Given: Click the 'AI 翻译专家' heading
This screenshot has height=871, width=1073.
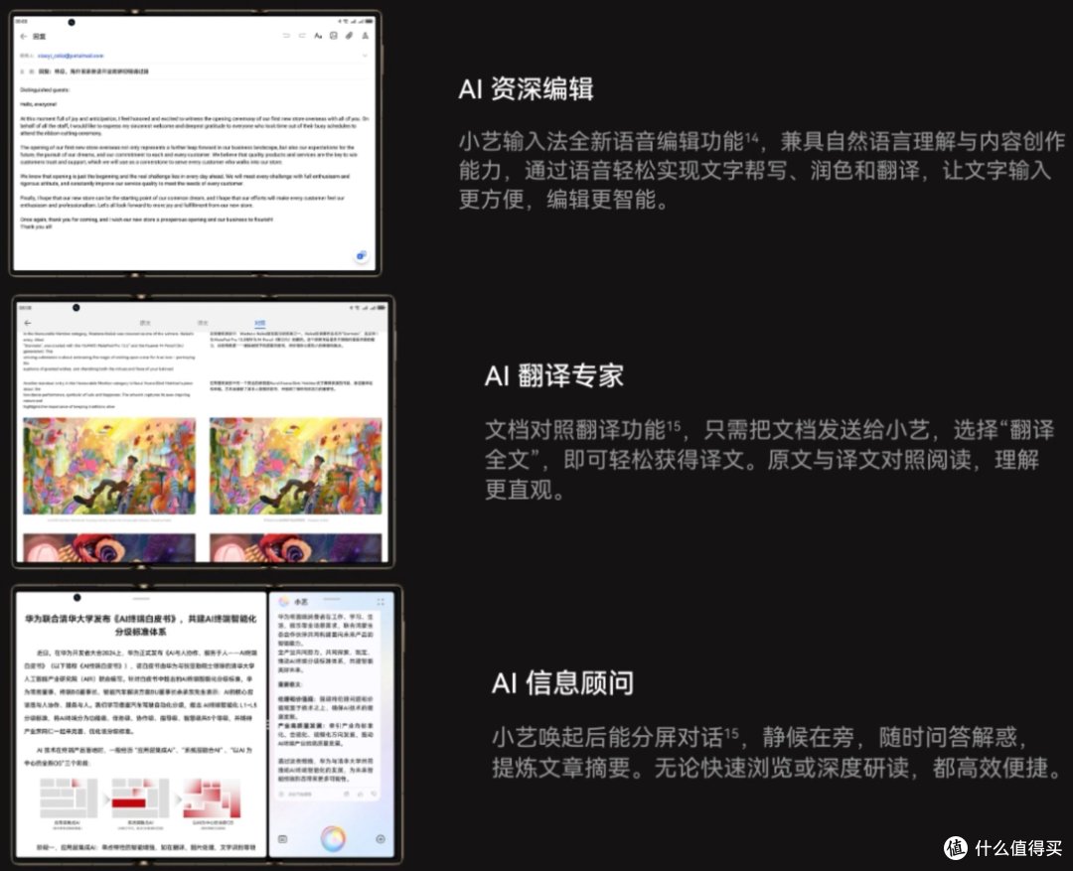Looking at the screenshot, I should tap(553, 375).
